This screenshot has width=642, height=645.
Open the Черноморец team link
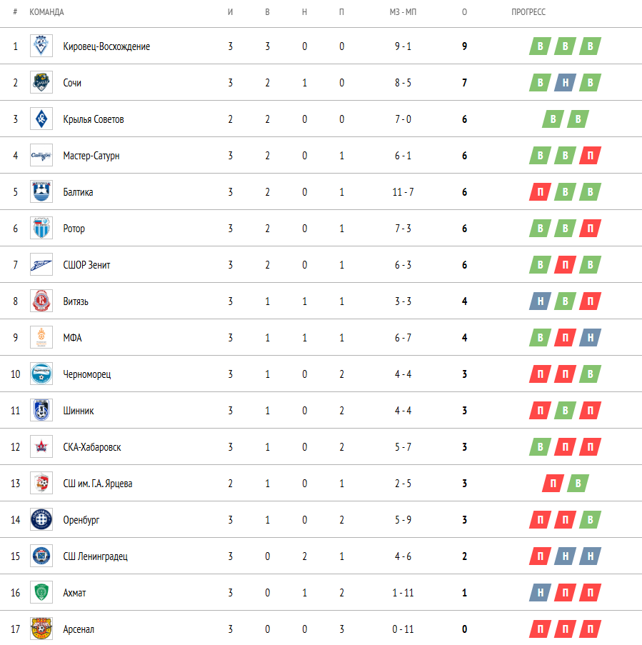tap(86, 374)
